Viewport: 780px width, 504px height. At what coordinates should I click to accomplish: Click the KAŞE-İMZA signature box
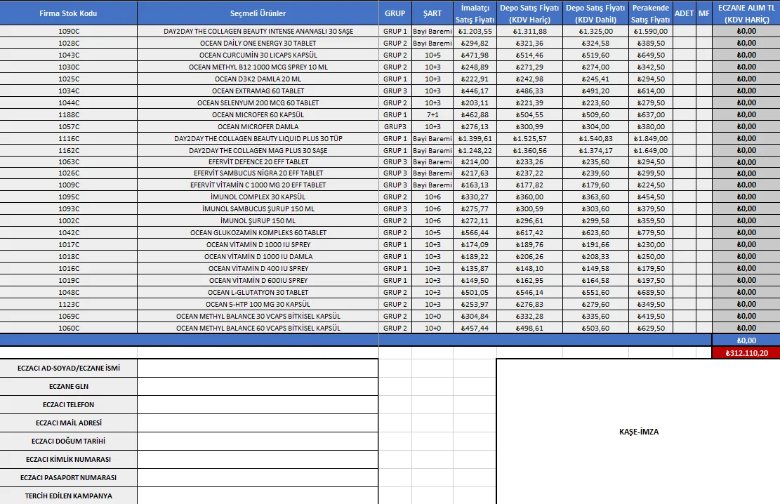(639, 432)
